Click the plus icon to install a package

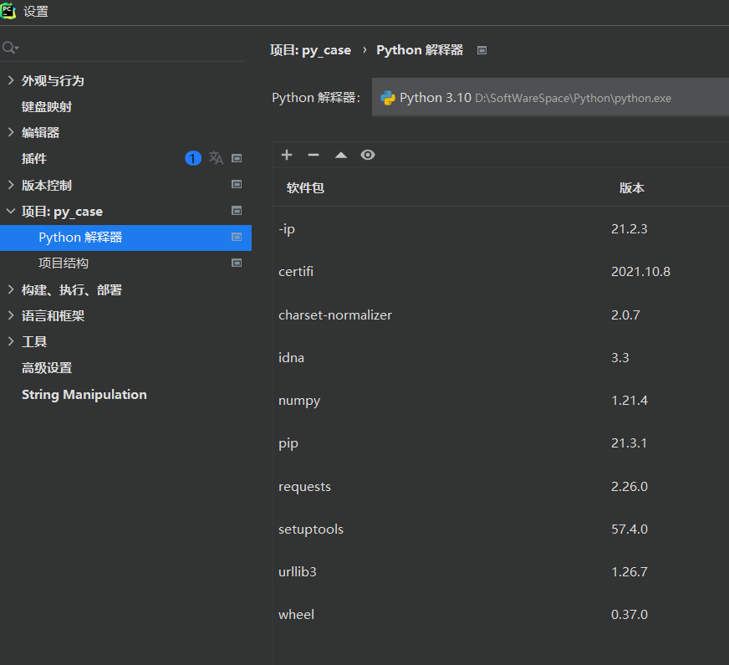[x=287, y=155]
